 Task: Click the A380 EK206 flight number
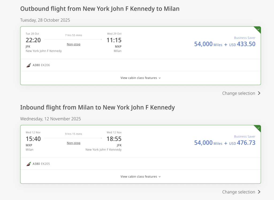click(x=45, y=65)
